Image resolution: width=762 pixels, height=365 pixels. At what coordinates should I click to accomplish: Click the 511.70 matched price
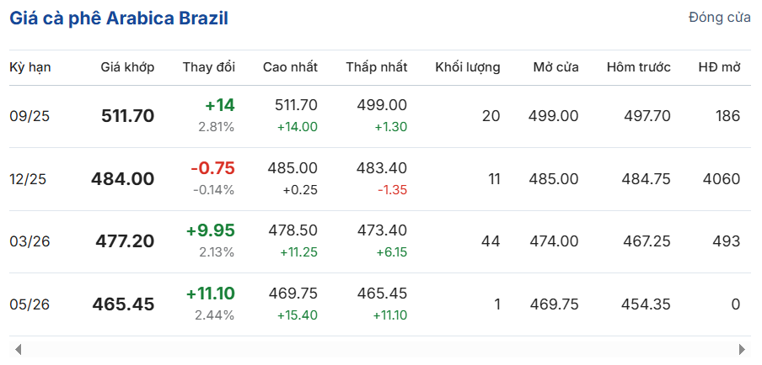(x=128, y=116)
